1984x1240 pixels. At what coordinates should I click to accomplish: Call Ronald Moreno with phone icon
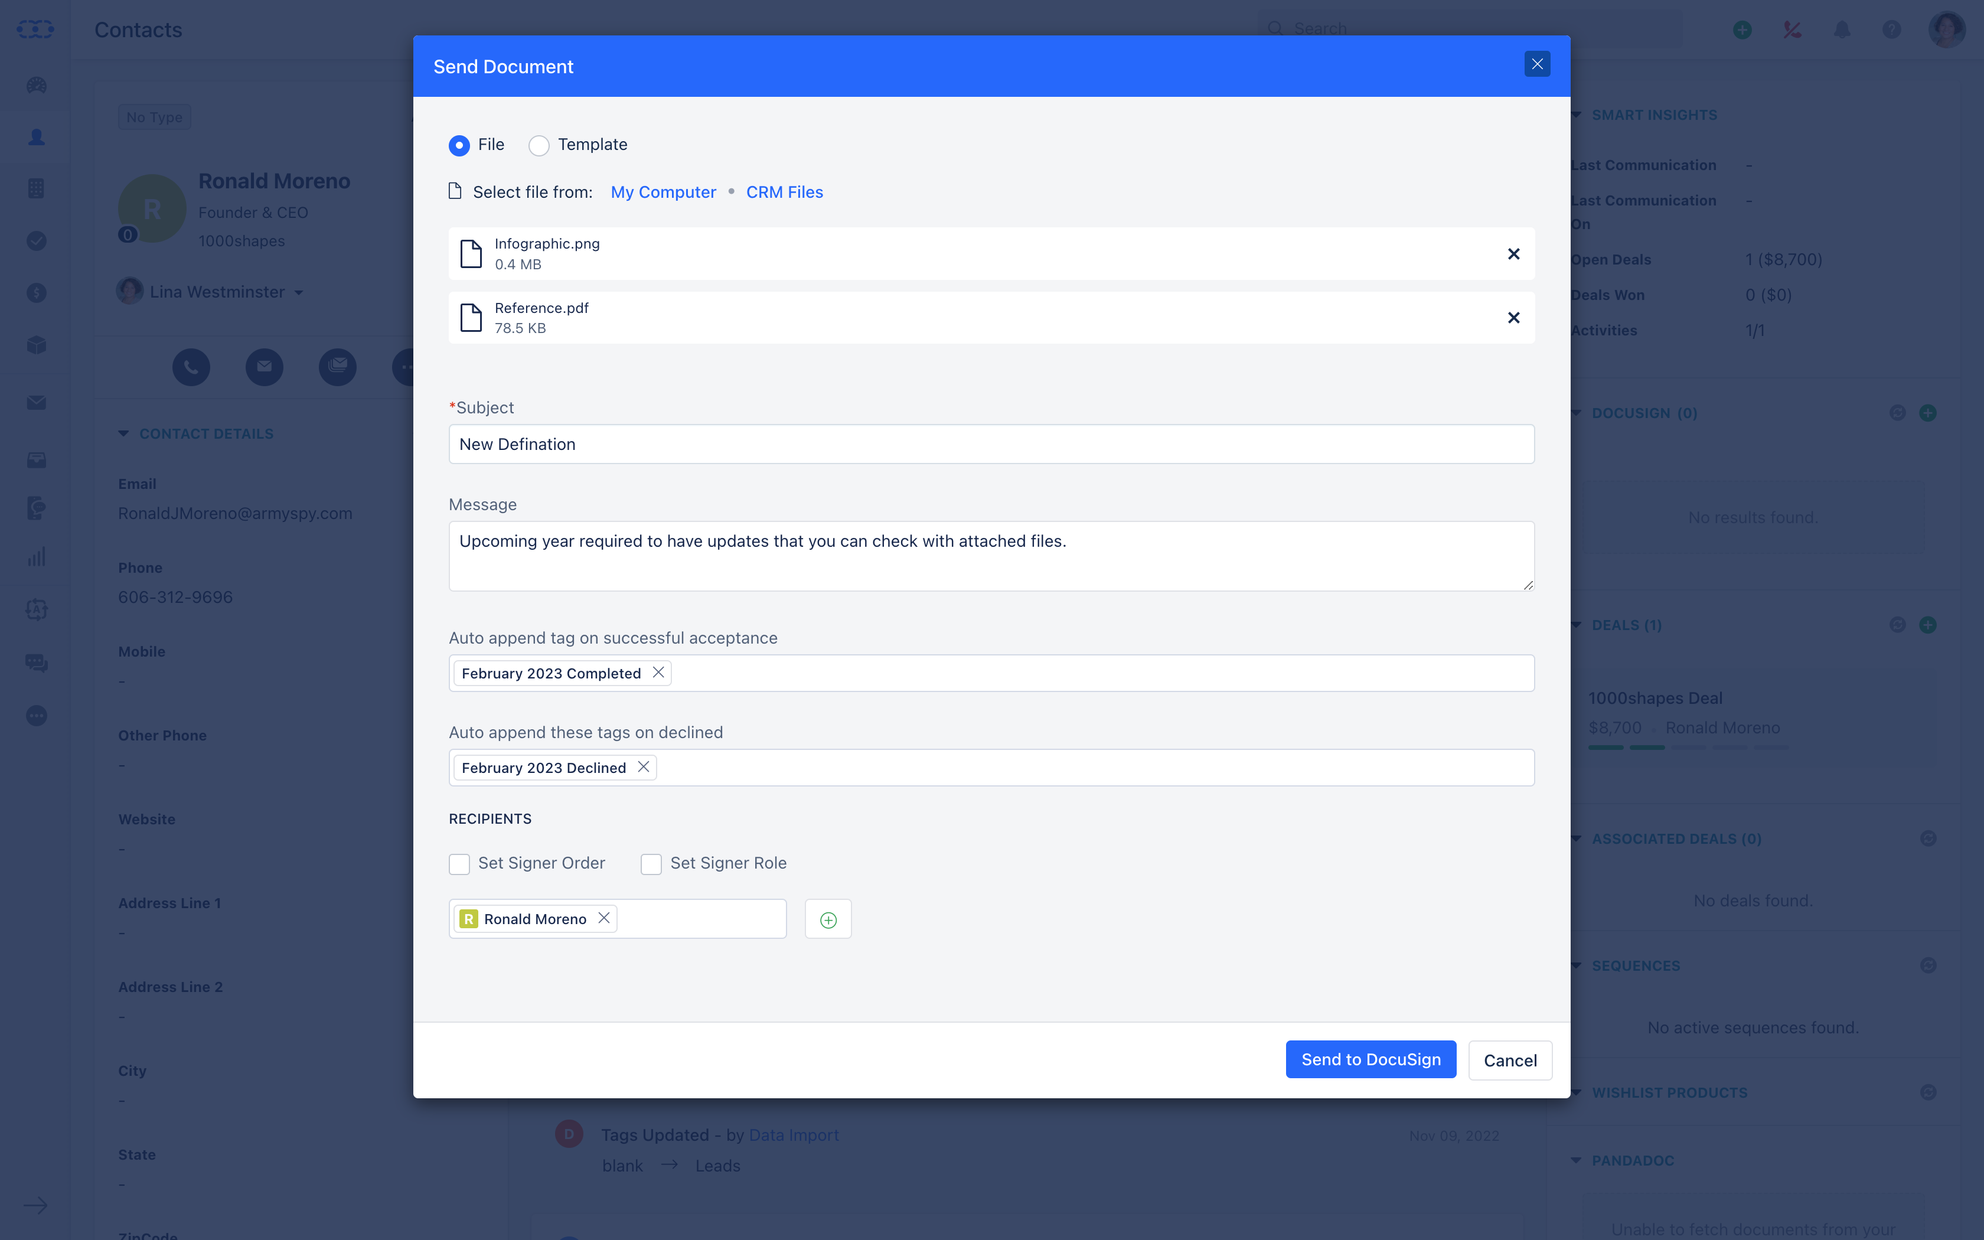click(191, 367)
